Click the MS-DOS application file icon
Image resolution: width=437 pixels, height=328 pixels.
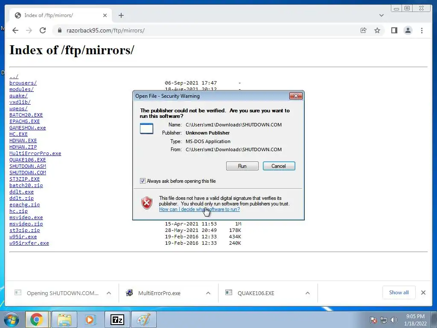(x=146, y=129)
